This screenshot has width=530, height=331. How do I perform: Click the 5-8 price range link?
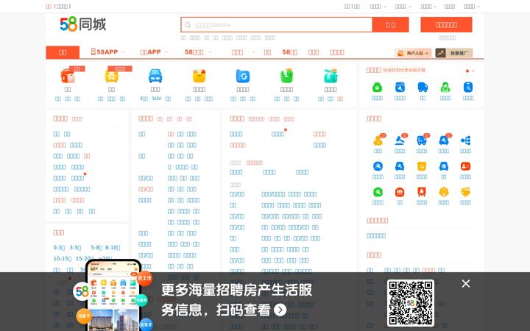[96, 248]
